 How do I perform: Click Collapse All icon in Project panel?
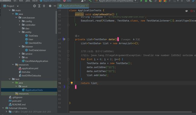coord(44,6)
